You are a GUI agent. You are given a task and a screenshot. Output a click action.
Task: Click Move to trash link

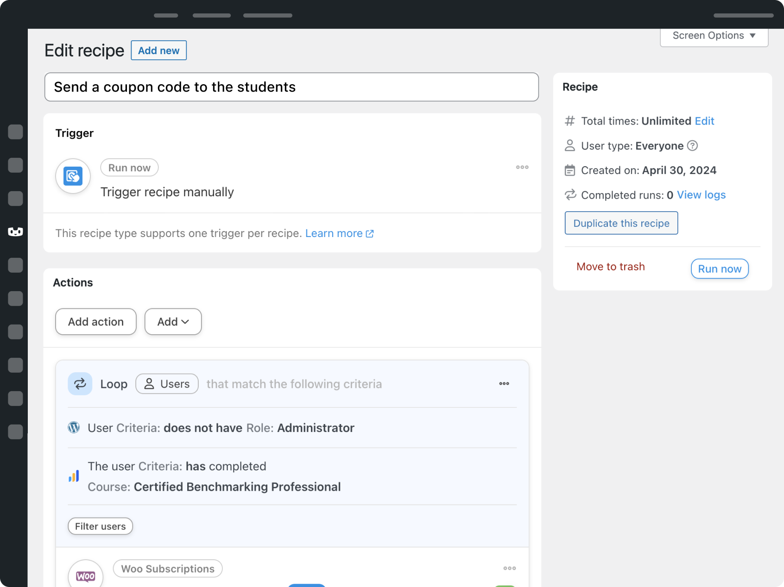(x=610, y=267)
